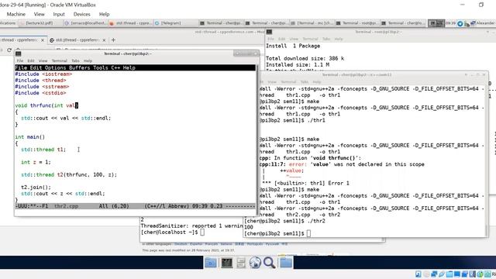Open the Emacs C++ menu
The width and height of the screenshot is (496, 279).
pyautogui.click(x=115, y=67)
